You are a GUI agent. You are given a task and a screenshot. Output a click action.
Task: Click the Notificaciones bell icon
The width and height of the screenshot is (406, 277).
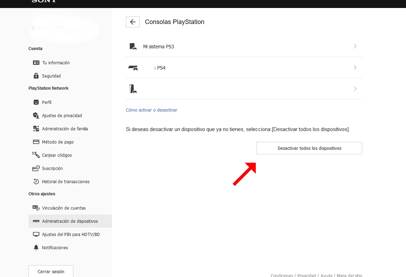point(36,247)
